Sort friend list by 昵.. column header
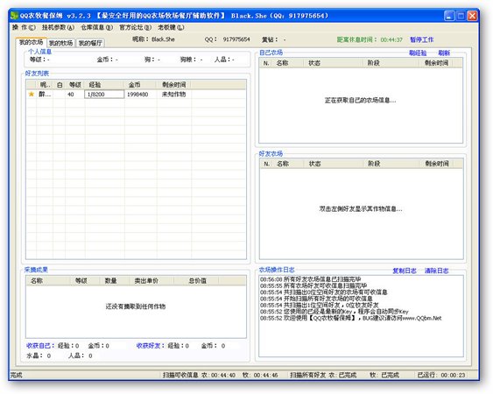 coord(45,84)
